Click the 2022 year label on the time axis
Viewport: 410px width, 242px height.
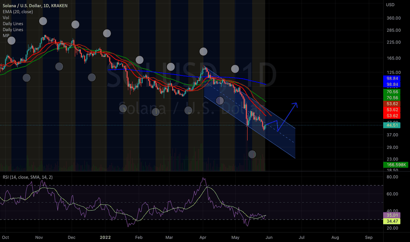tap(105, 237)
